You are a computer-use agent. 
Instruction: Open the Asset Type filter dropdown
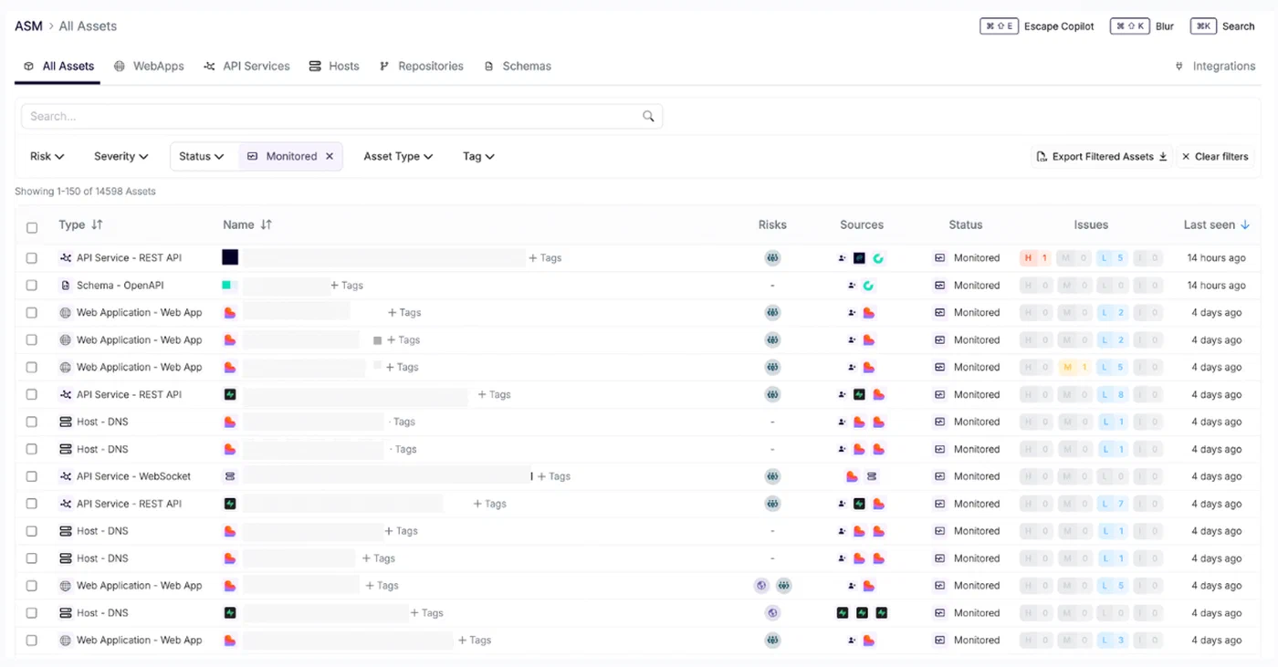pos(398,156)
